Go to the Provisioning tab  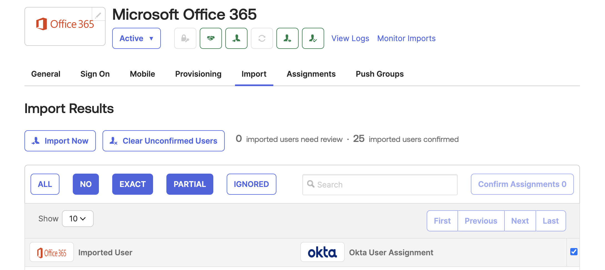point(198,74)
